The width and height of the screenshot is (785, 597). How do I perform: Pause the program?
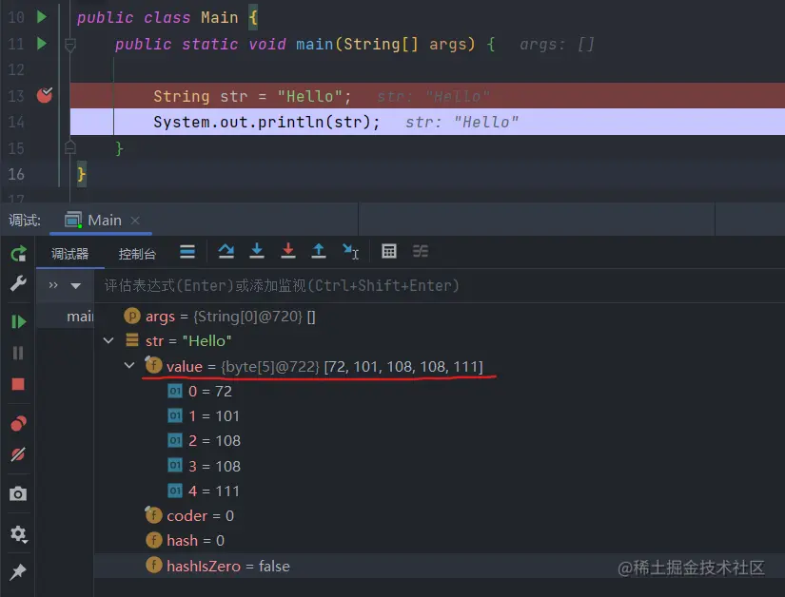point(18,353)
